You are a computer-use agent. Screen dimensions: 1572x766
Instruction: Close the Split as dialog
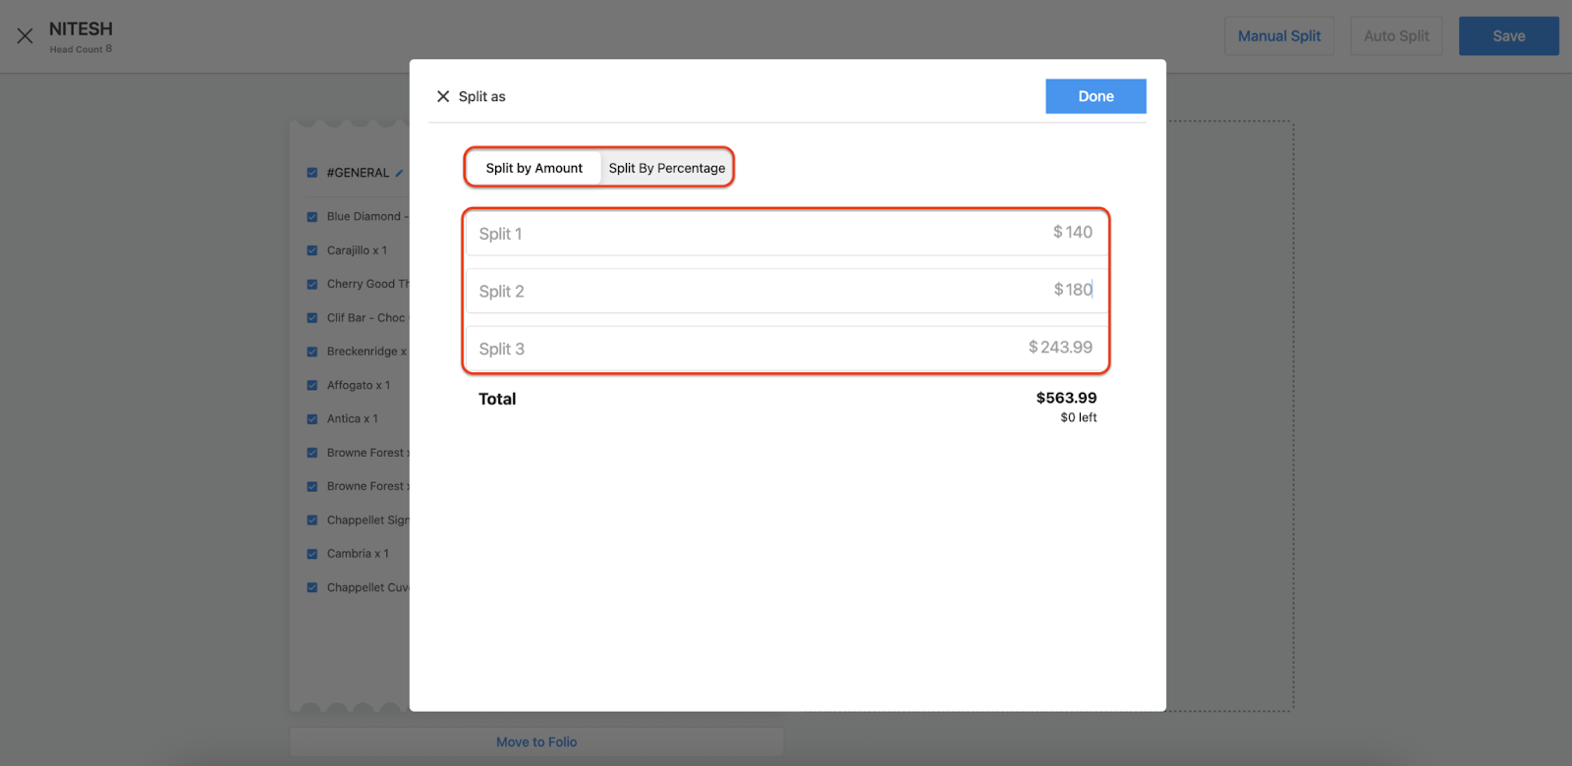click(x=443, y=96)
